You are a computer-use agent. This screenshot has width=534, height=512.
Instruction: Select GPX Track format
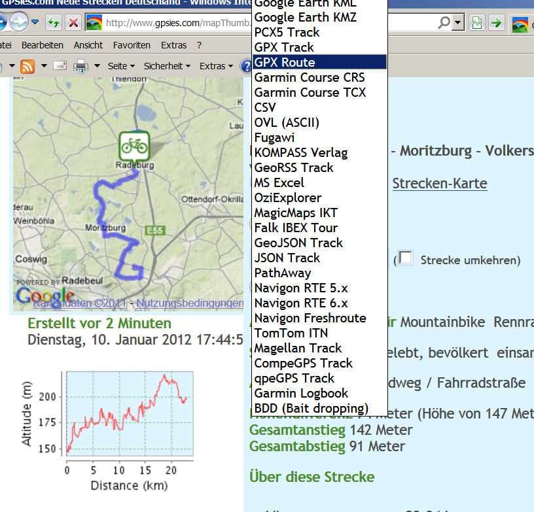320,47
